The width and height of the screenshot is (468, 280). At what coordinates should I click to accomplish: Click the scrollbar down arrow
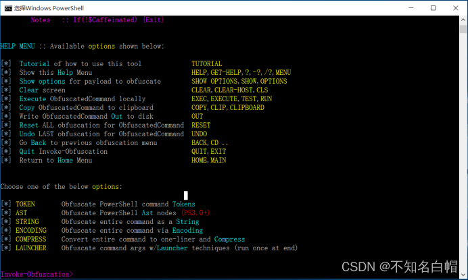(463, 275)
